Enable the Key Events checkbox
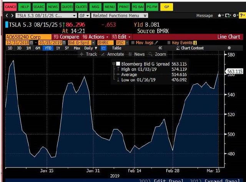The height and width of the screenshot is (182, 246). pyautogui.click(x=169, y=43)
